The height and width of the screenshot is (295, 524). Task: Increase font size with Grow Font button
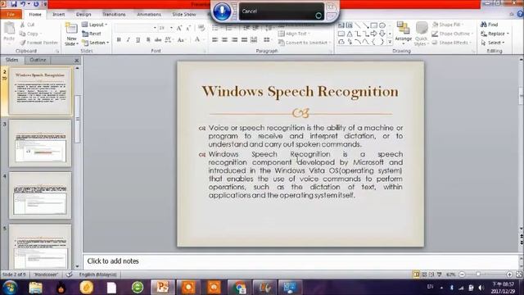click(179, 28)
